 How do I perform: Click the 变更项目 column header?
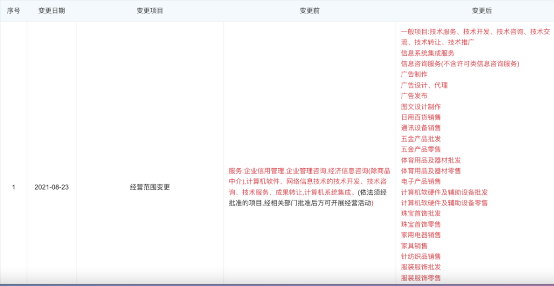pyautogui.click(x=150, y=11)
